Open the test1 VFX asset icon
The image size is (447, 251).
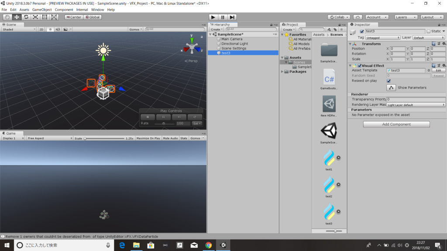click(x=329, y=157)
